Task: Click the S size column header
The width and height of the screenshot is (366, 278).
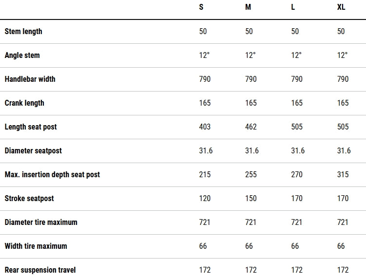Action: (x=201, y=7)
